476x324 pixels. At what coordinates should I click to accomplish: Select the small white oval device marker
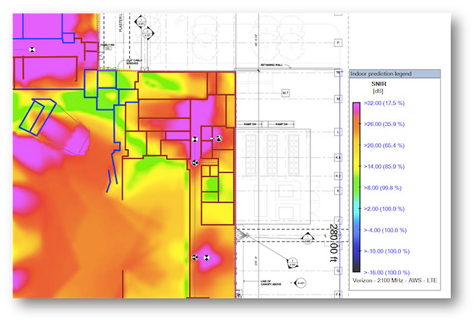coord(212,139)
